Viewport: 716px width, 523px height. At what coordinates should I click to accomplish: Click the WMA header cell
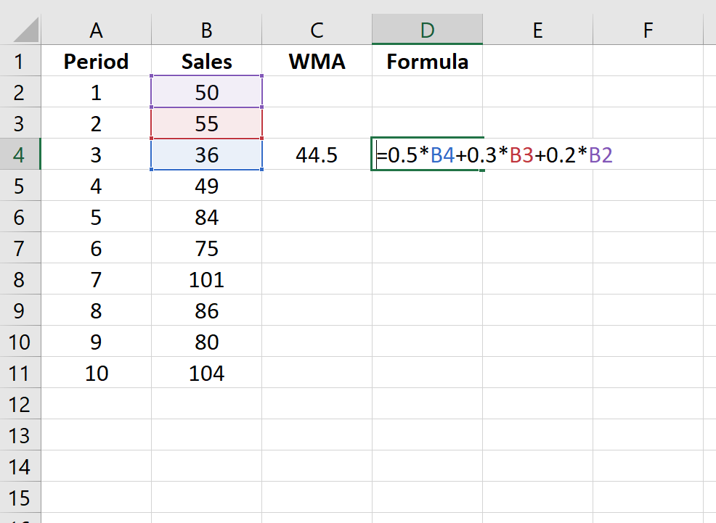coord(317,61)
